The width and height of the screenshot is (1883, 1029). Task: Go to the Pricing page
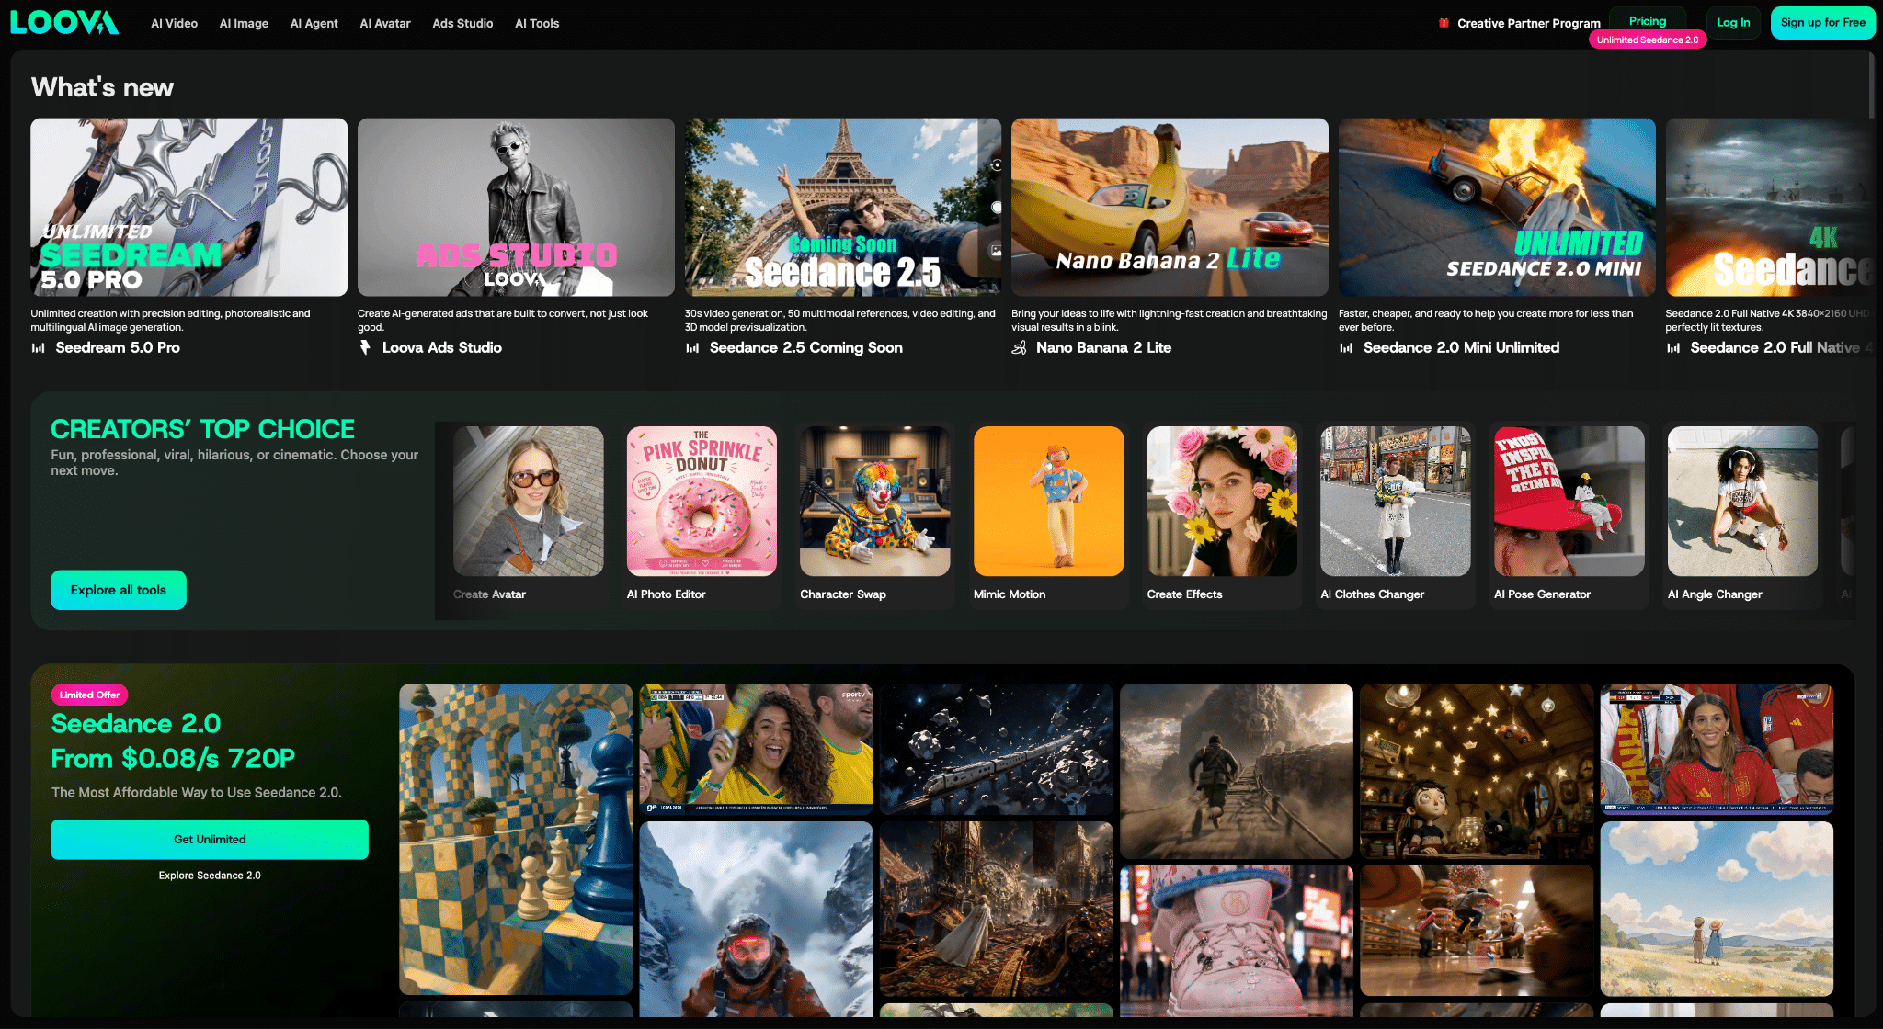click(1648, 21)
